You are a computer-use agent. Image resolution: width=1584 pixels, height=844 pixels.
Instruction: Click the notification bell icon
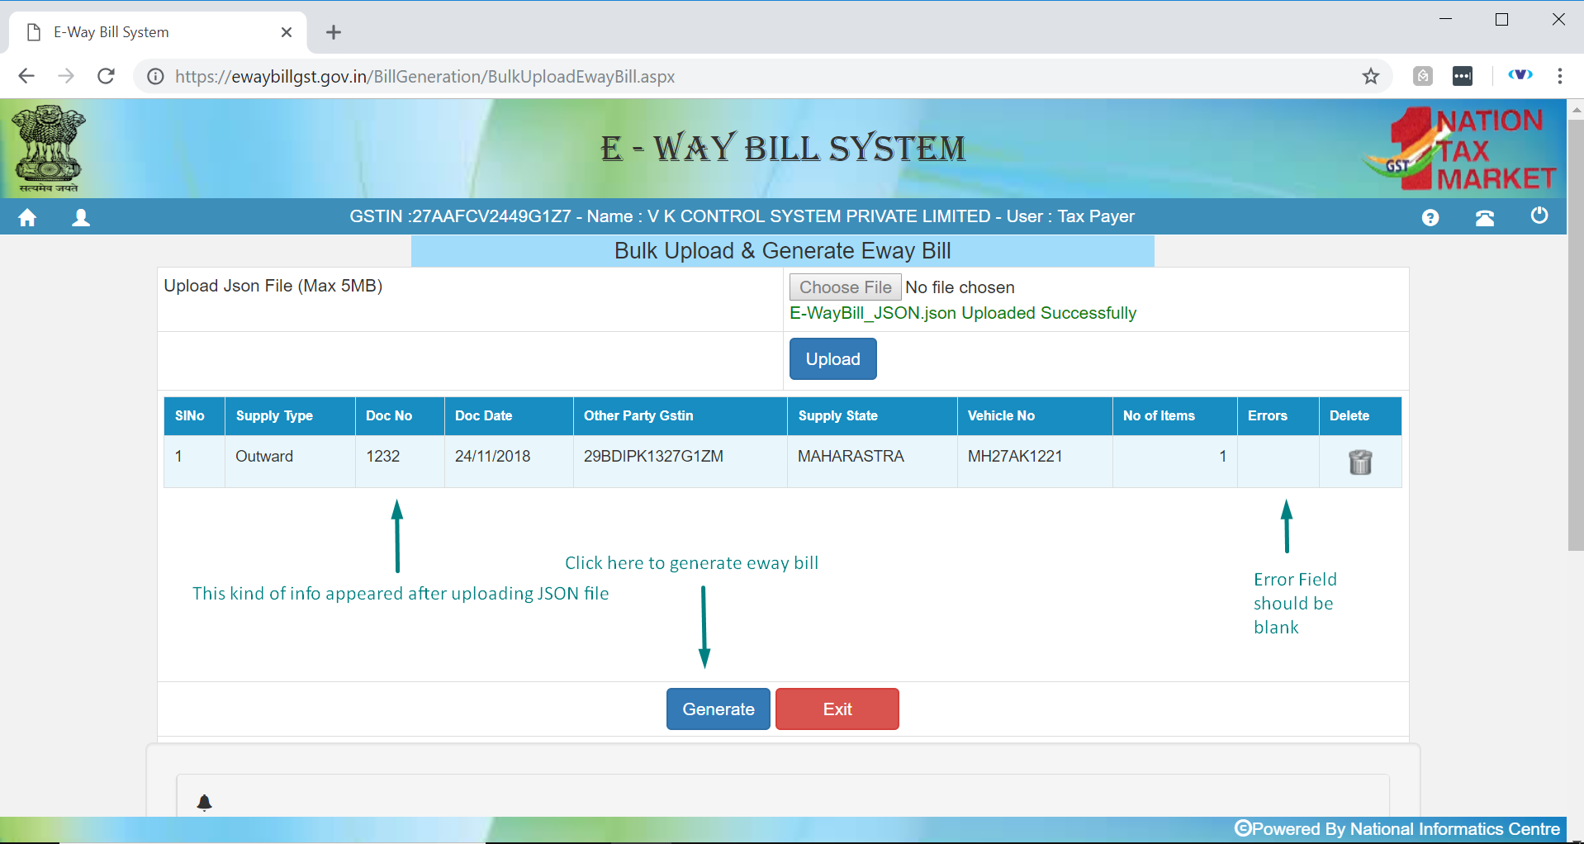tap(205, 802)
